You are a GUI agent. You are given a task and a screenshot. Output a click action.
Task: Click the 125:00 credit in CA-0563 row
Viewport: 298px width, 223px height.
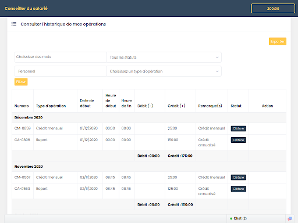(x=173, y=189)
